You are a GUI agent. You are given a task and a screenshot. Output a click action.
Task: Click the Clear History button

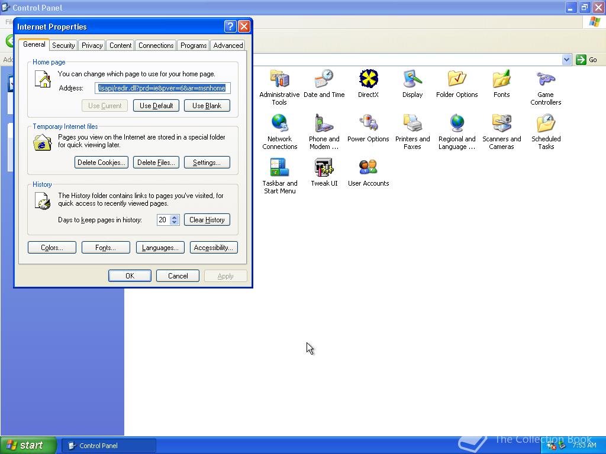point(207,220)
